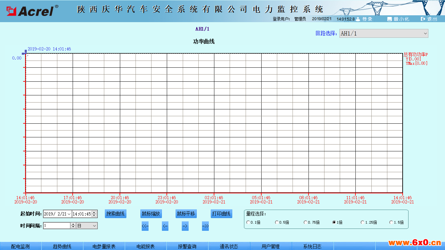
Task: Switch to the 电参量报表 tab
Action: (104, 246)
